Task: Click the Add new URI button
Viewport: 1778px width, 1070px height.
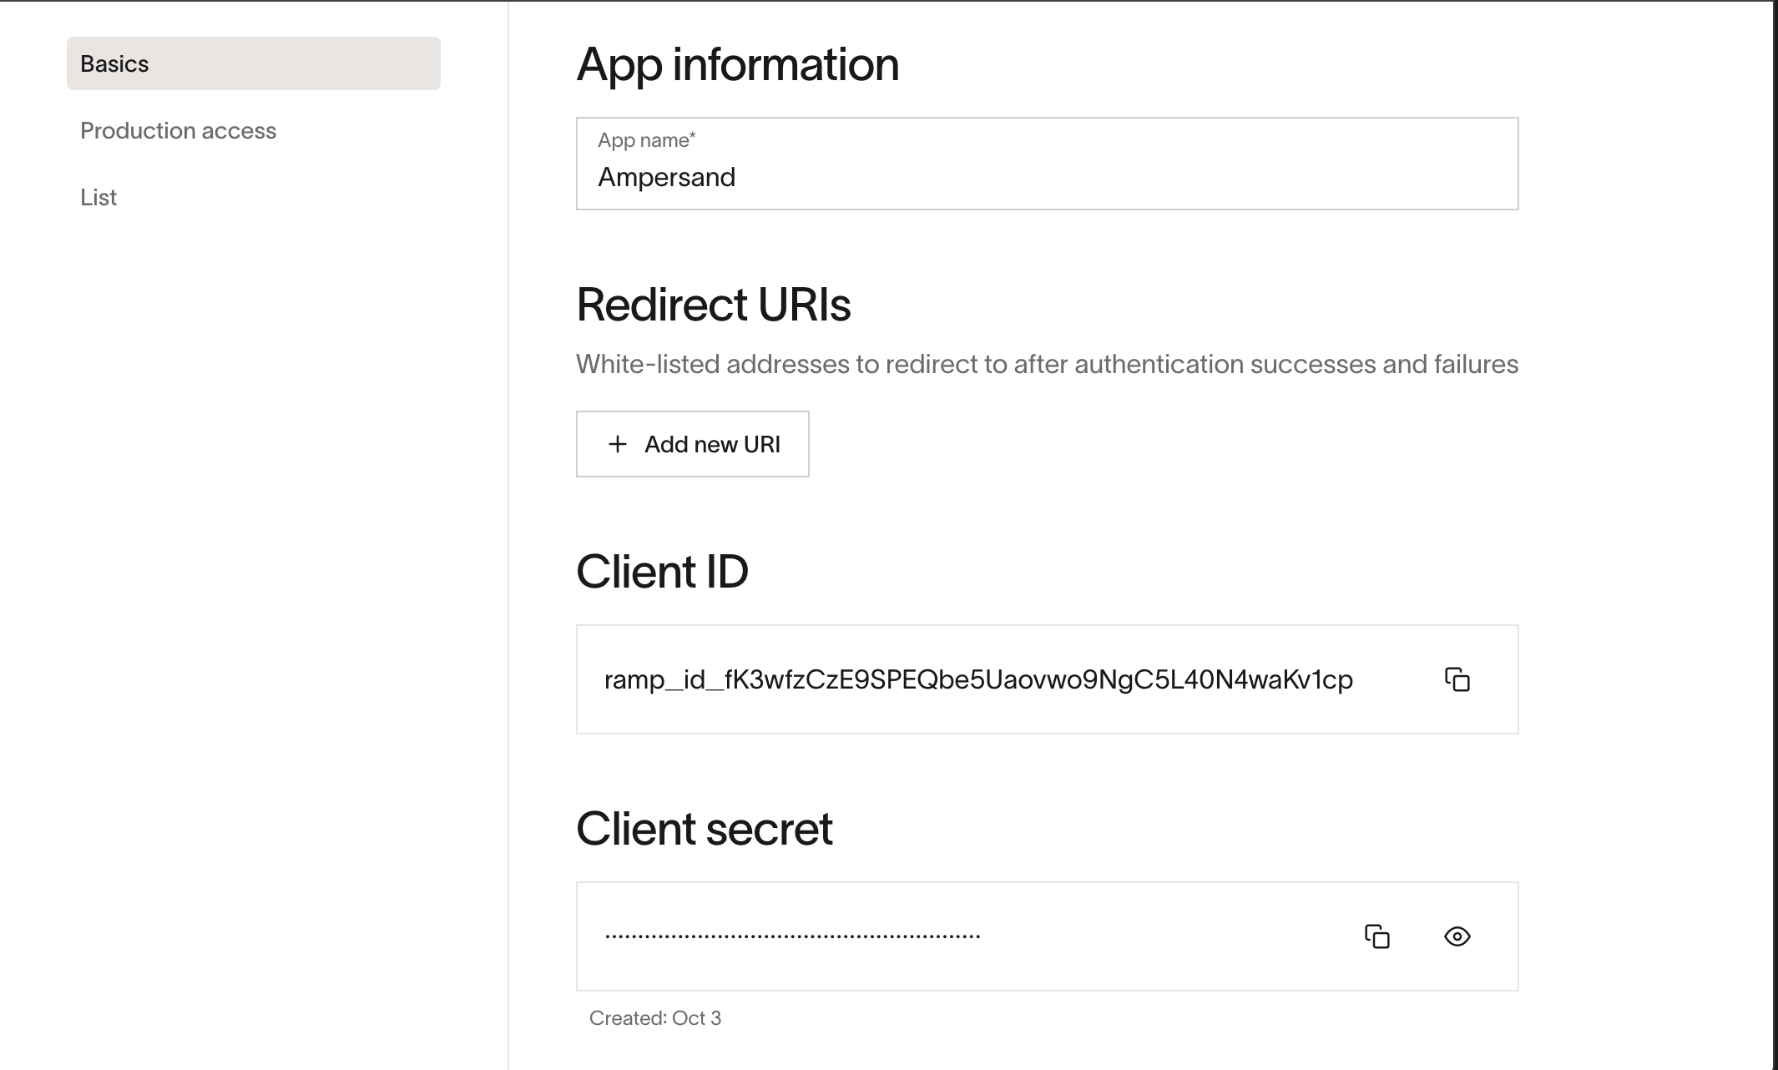Action: pyautogui.click(x=692, y=444)
